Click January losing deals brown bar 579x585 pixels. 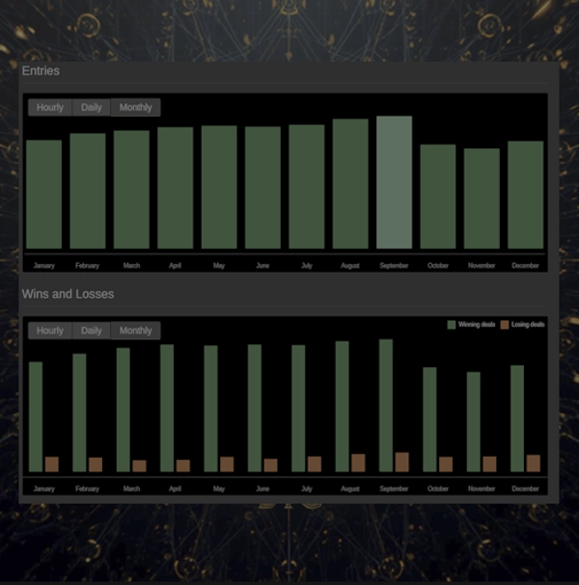[x=52, y=465]
